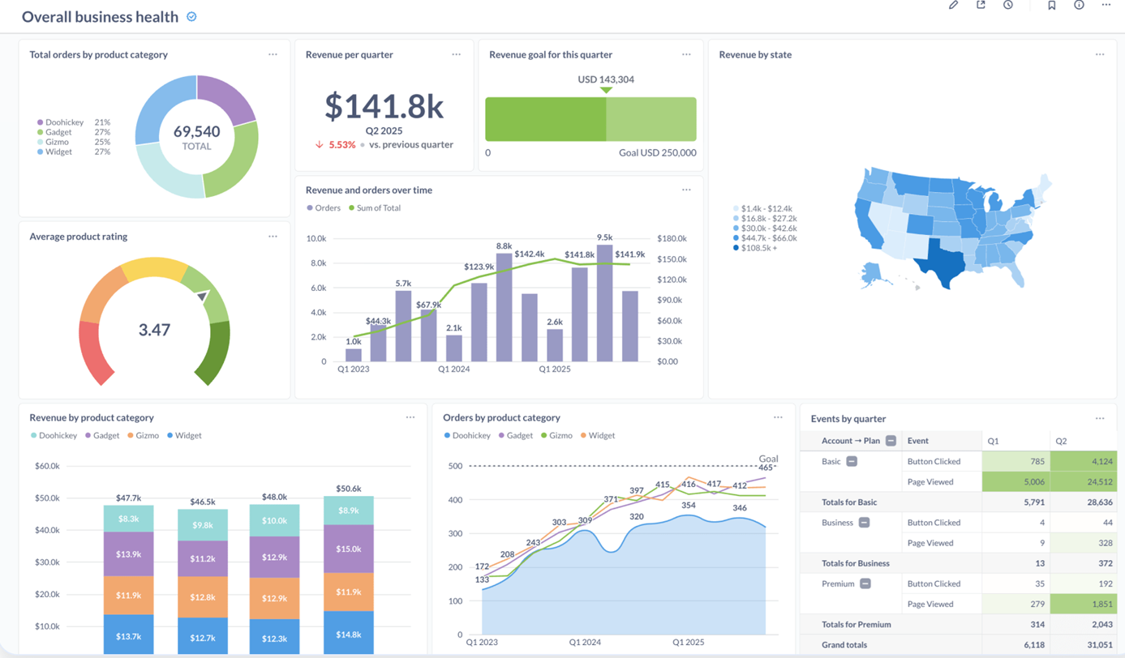Open the Revenue per quarter card menu

coord(456,54)
